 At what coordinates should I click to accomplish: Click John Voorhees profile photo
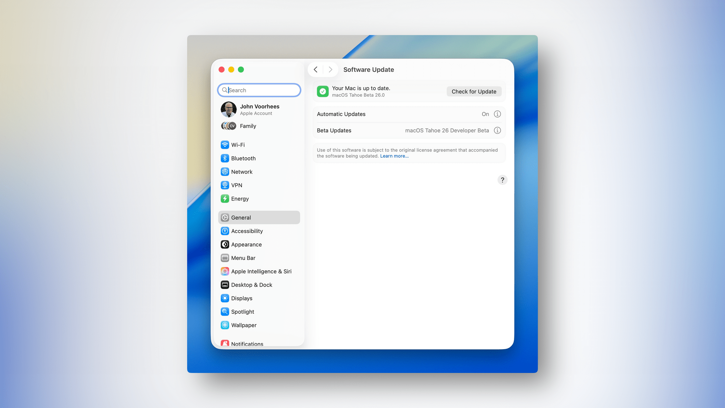pyautogui.click(x=229, y=109)
